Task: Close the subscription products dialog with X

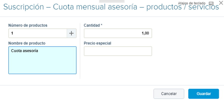Action: [221, 3]
